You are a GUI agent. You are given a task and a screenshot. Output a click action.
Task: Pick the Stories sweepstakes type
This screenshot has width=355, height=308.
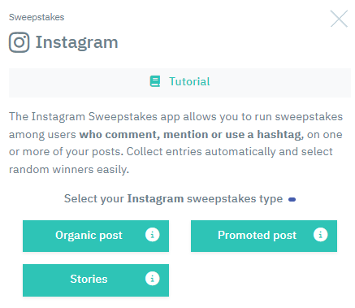[x=96, y=280]
